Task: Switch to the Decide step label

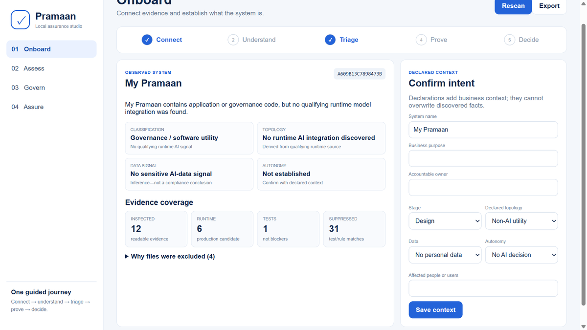Action: pyautogui.click(x=528, y=40)
